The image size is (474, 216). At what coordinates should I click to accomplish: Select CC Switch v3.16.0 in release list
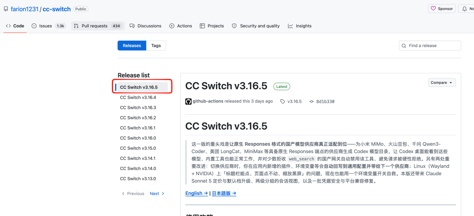138,138
